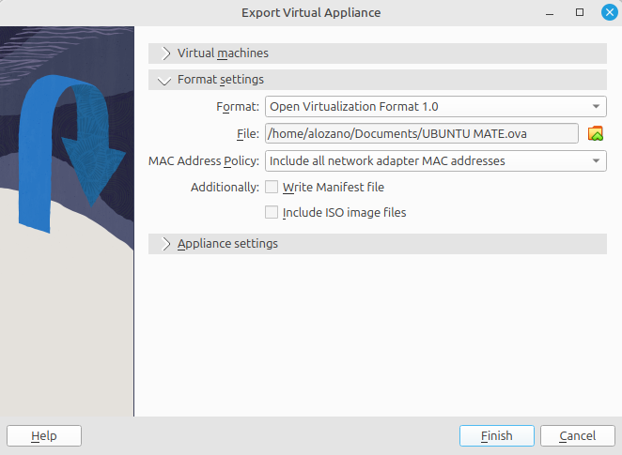Minimize the Export Virtual Appliance window

[553, 13]
